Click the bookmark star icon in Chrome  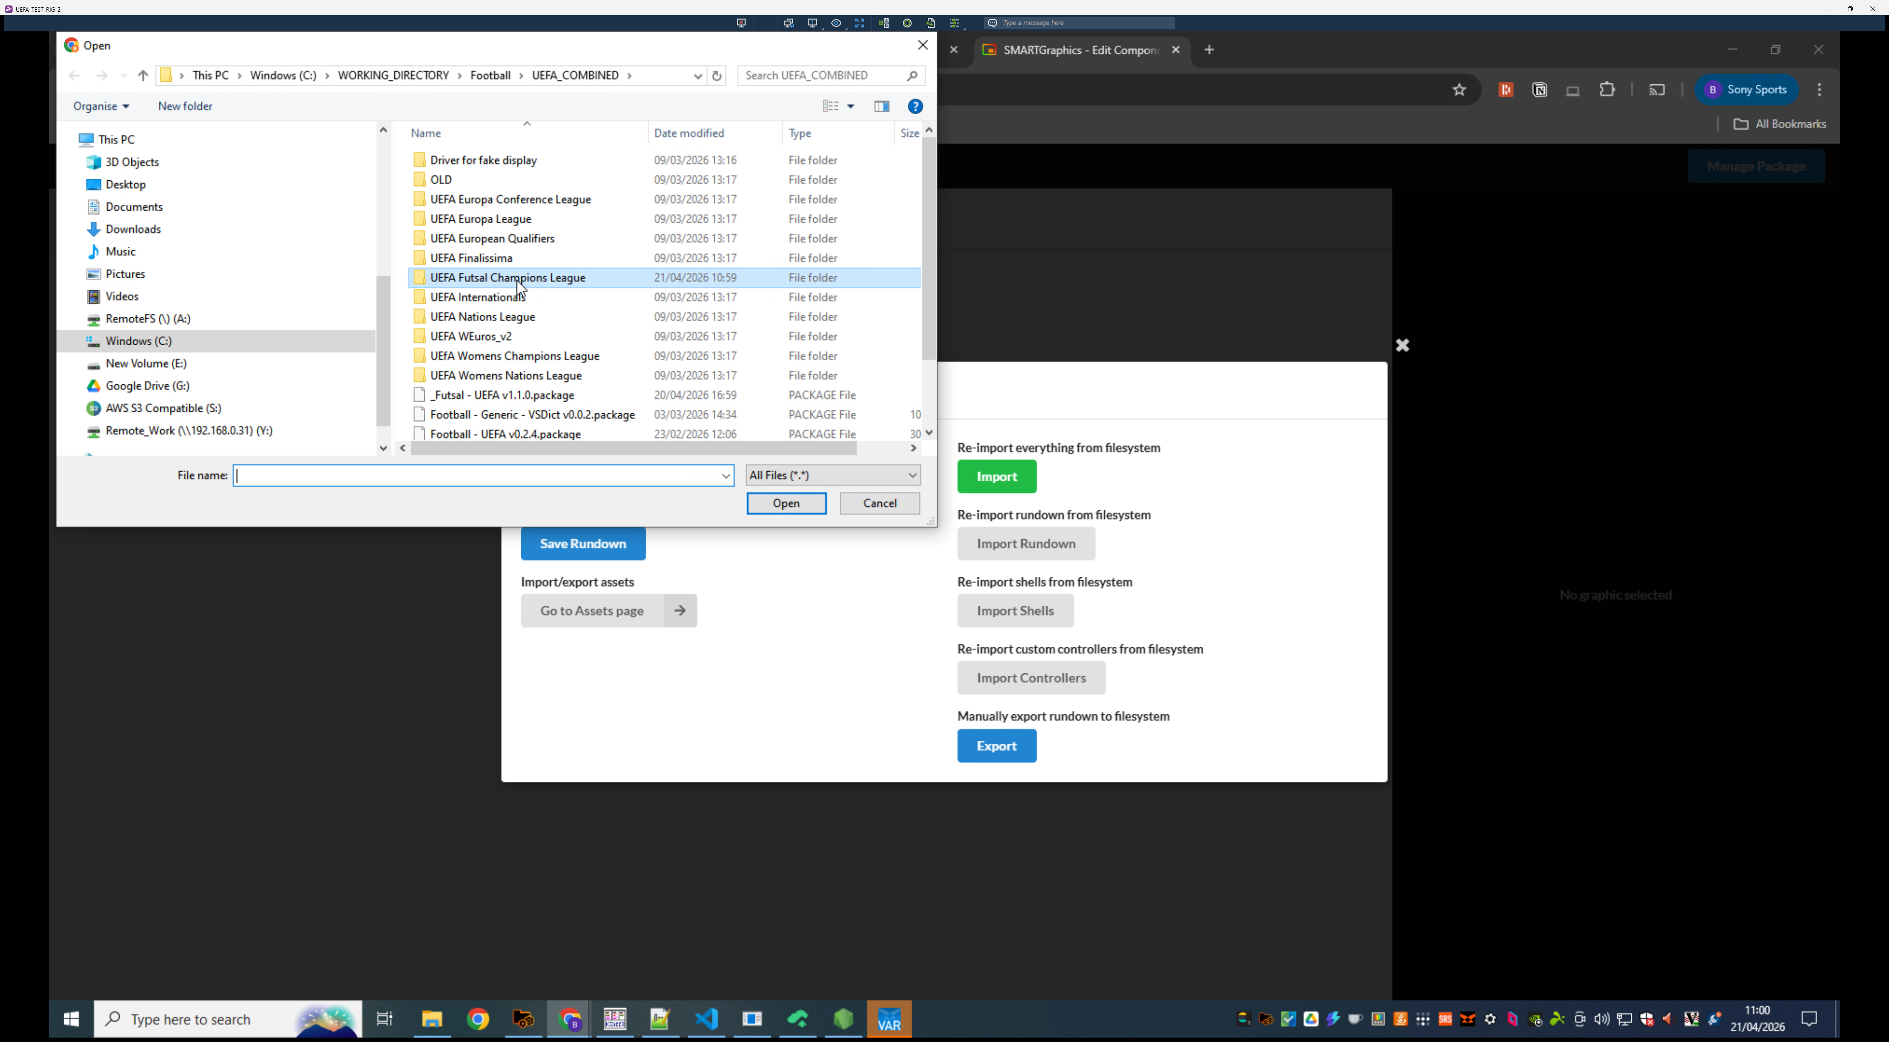(1458, 90)
